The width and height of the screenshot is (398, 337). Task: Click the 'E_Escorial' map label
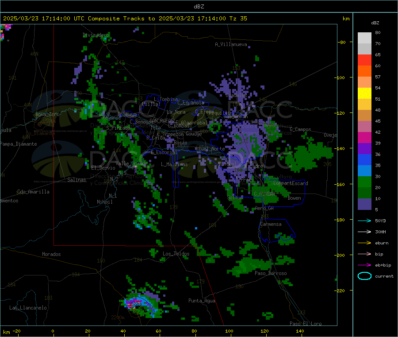click(164, 152)
